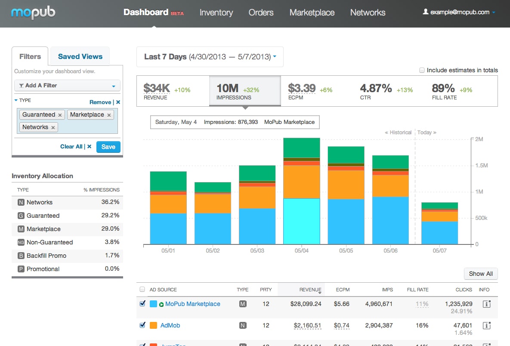Save the current filter view
Viewport: 510px width, 346px height.
click(108, 147)
